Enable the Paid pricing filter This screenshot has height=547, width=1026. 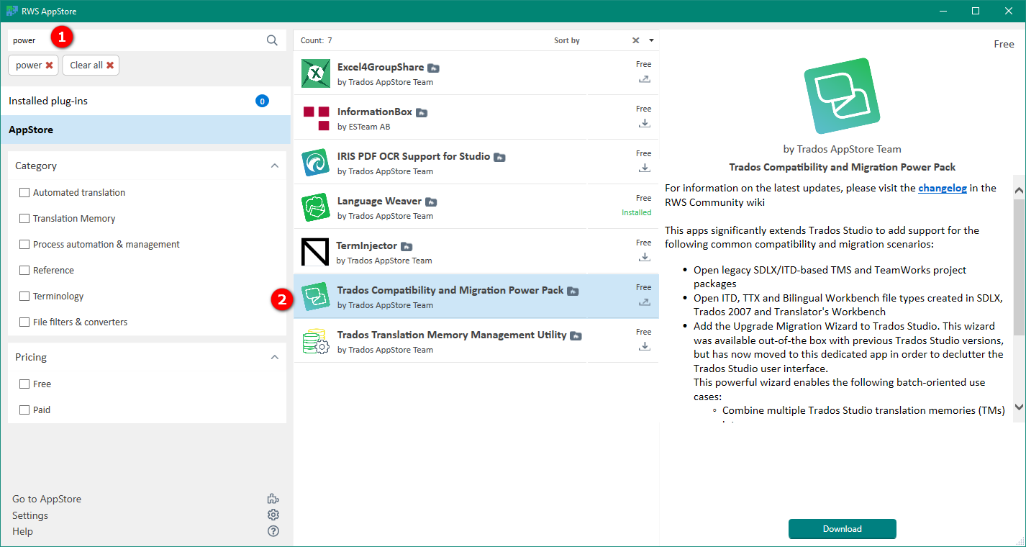coord(24,410)
